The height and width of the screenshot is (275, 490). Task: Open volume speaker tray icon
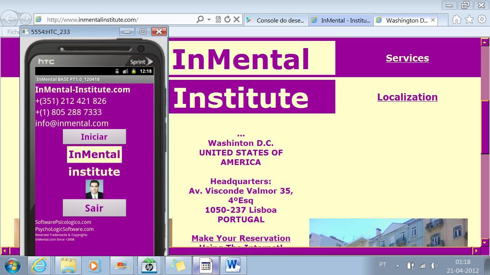[x=434, y=265]
